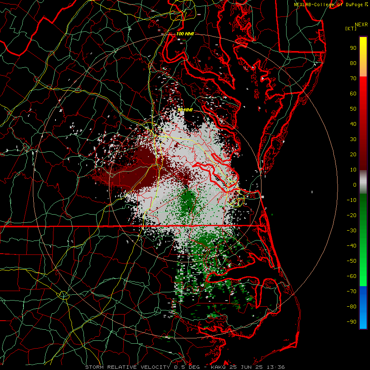Viewport: 370px width, 370px height.
Task: Click the 50 NMI range ring label
Action: click(185, 110)
